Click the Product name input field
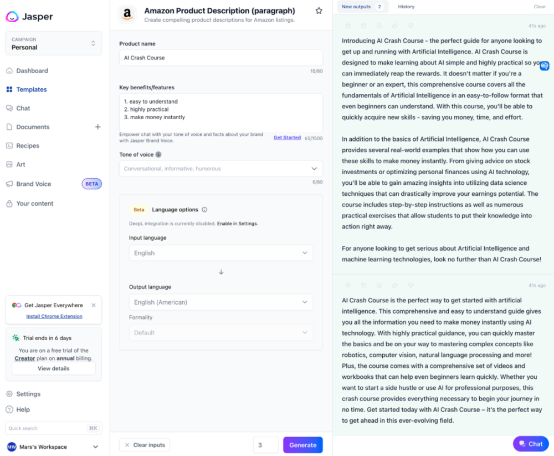 (221, 58)
